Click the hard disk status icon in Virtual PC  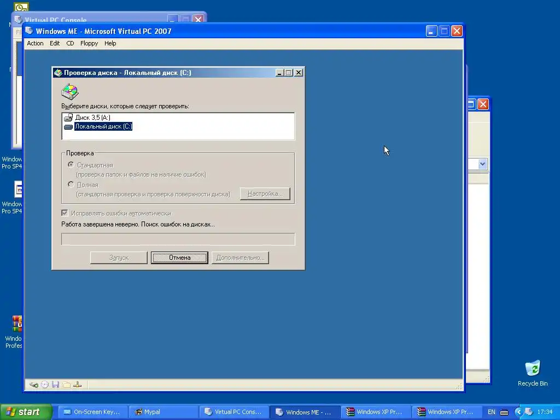coord(34,384)
